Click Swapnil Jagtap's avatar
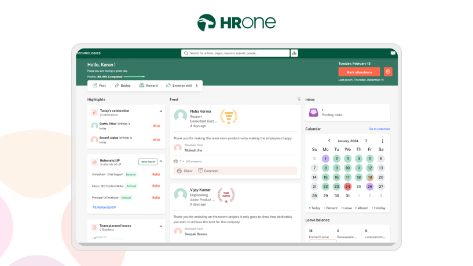 pyautogui.click(x=94, y=139)
